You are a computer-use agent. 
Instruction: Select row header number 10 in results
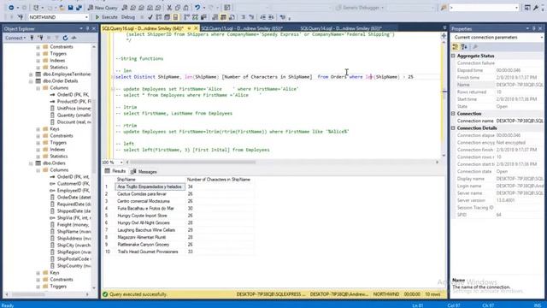pyautogui.click(x=109, y=252)
